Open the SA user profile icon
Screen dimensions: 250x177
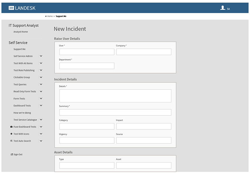(223, 8)
